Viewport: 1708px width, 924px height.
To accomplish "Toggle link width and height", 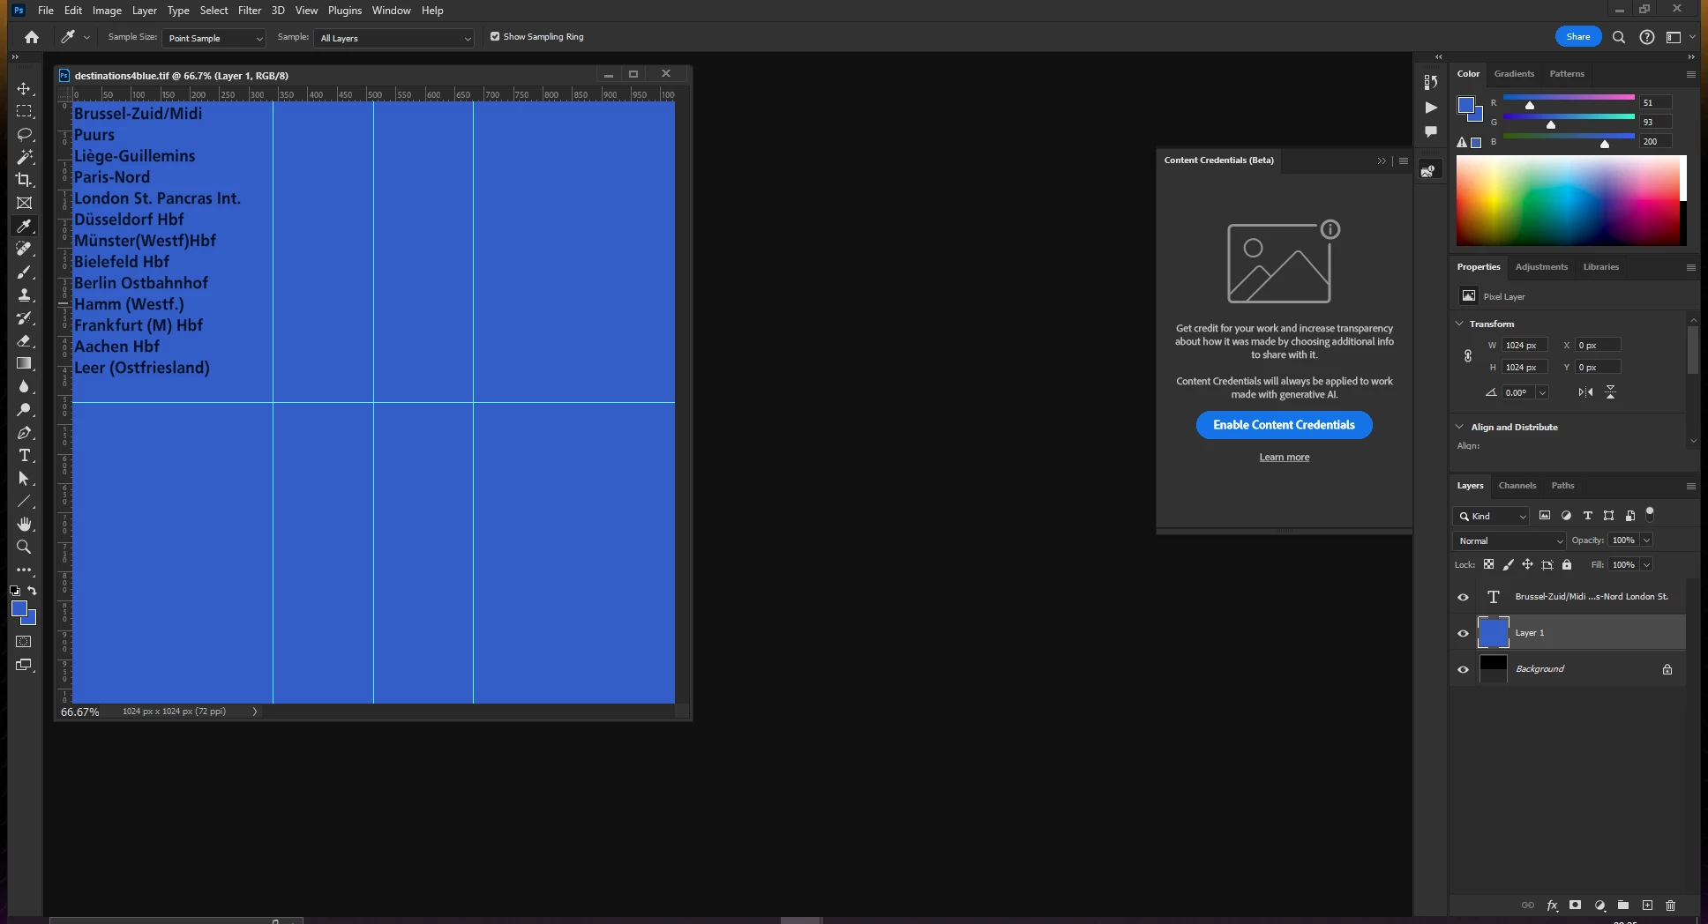I will [x=1468, y=356].
